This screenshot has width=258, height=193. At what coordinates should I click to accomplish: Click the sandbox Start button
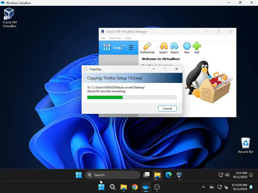79,175
